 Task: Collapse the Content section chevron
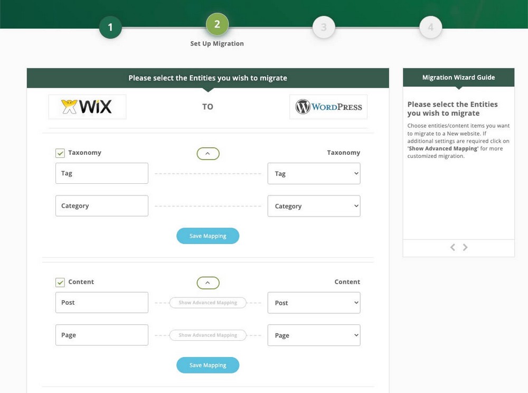tap(208, 283)
